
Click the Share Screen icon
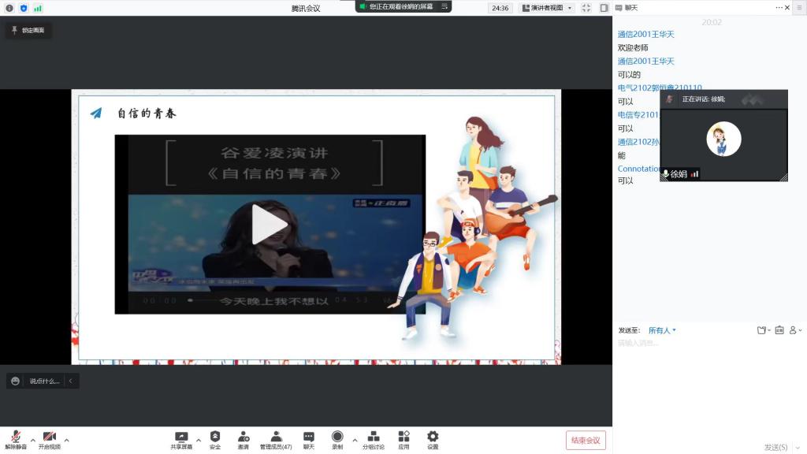(181, 438)
